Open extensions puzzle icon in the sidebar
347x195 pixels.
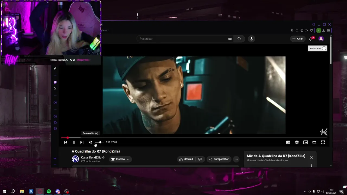pos(55,122)
